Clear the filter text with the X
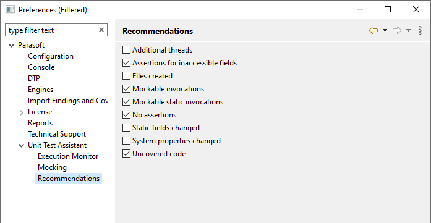Viewport: 431px width, 223px height. [101, 30]
